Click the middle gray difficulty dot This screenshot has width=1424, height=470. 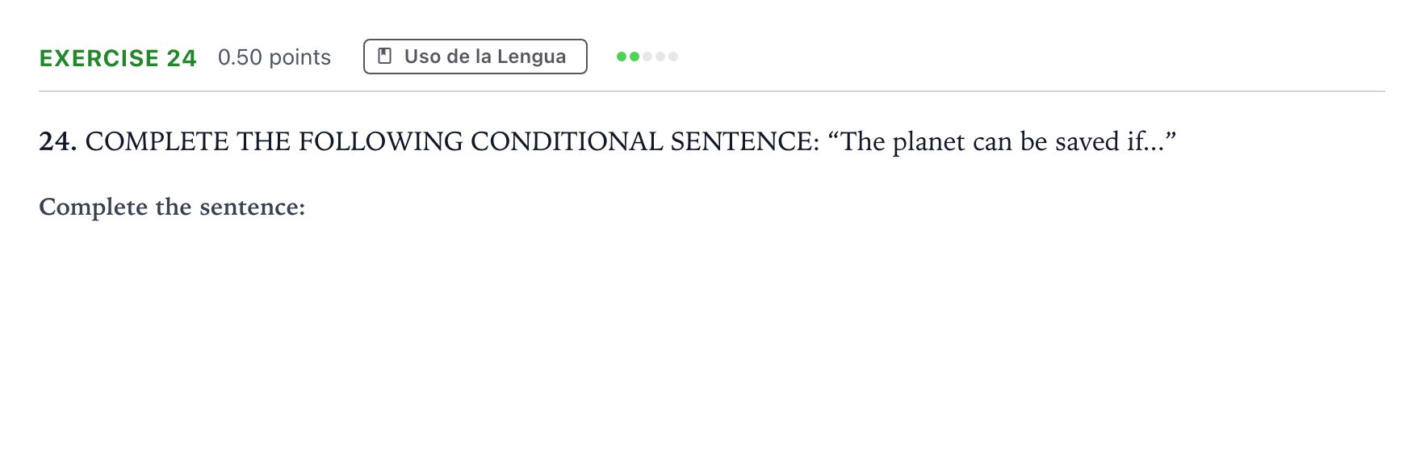(660, 57)
